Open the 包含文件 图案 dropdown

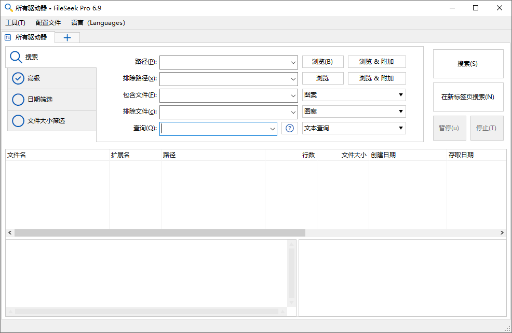point(354,95)
